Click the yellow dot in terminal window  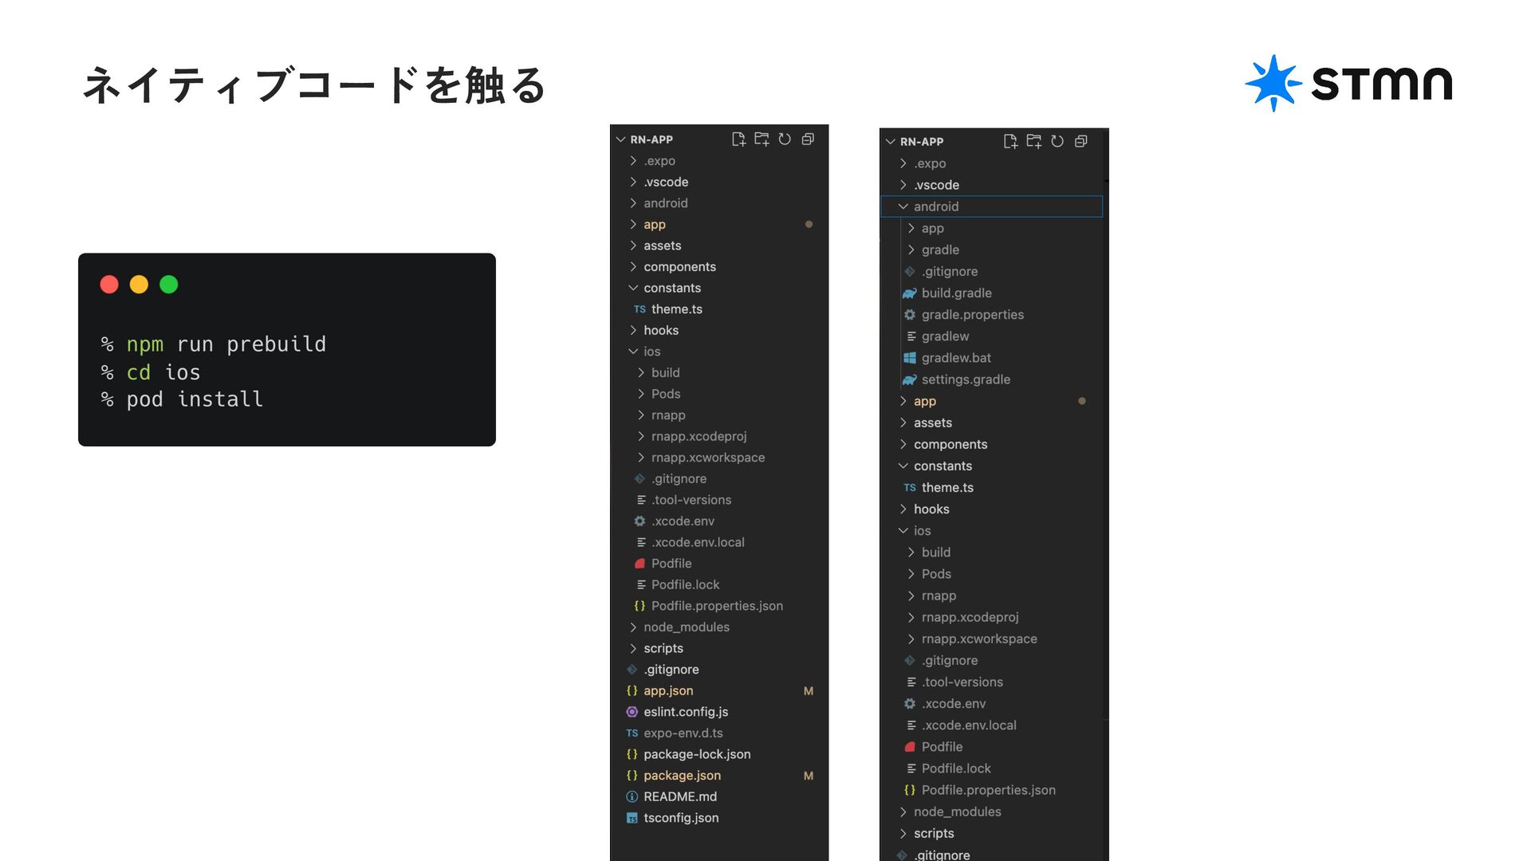139,285
